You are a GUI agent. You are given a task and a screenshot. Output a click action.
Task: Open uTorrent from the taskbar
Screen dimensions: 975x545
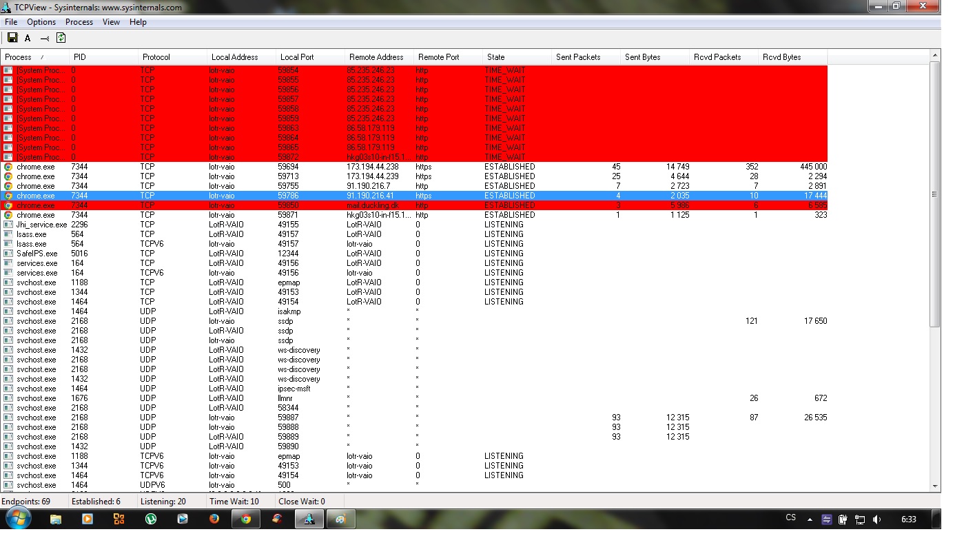[151, 519]
